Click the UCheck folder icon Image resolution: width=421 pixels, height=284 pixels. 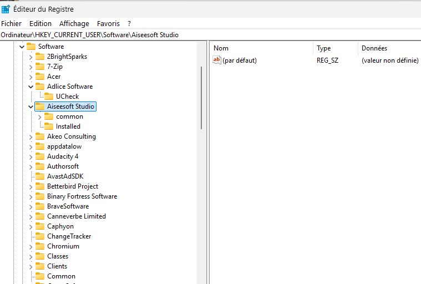coord(49,97)
